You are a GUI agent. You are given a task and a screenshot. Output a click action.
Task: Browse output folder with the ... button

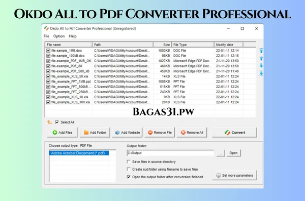click(x=221, y=153)
